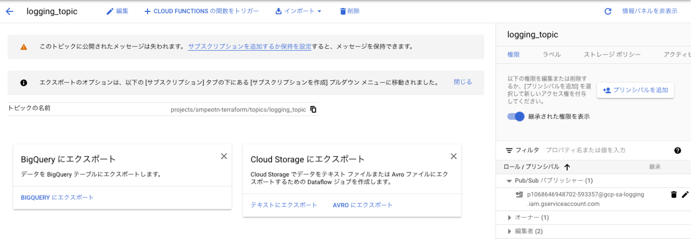691x239 pixels.
Task: Expand the 編集者 (2) role group
Action: point(510,231)
